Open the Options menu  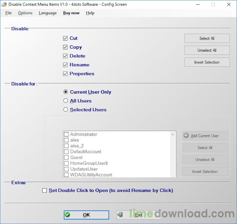click(x=25, y=13)
